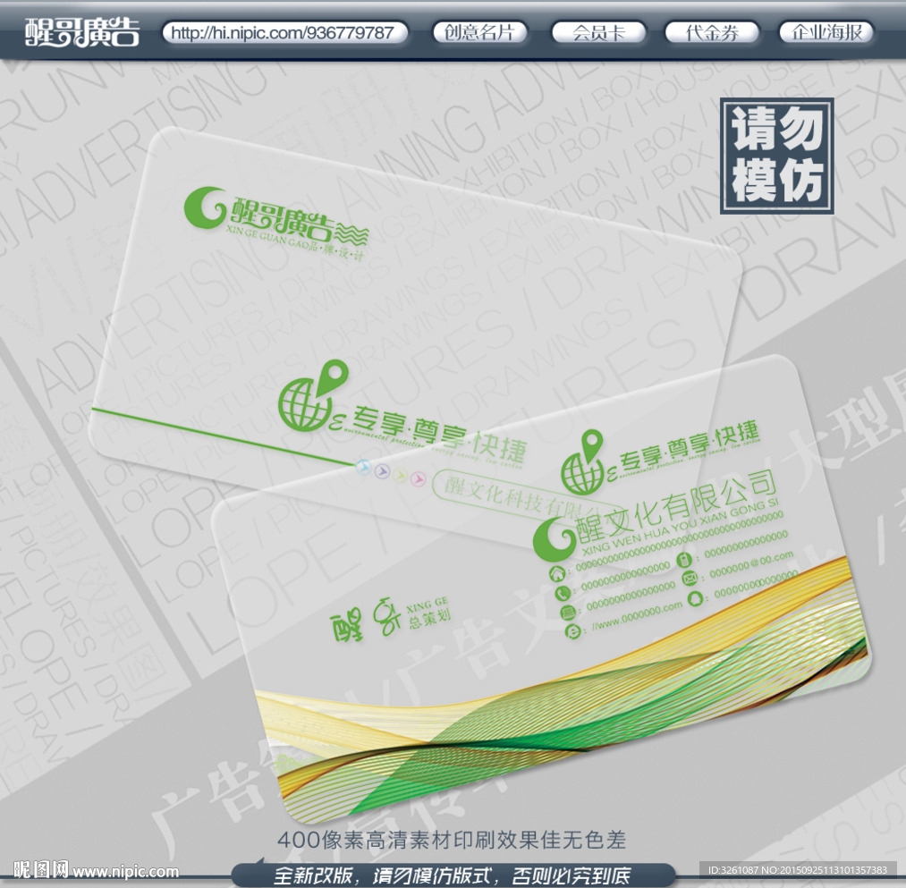Click the 总策划 job title text
Image resolution: width=906 pixels, height=888 pixels.
pos(430,620)
